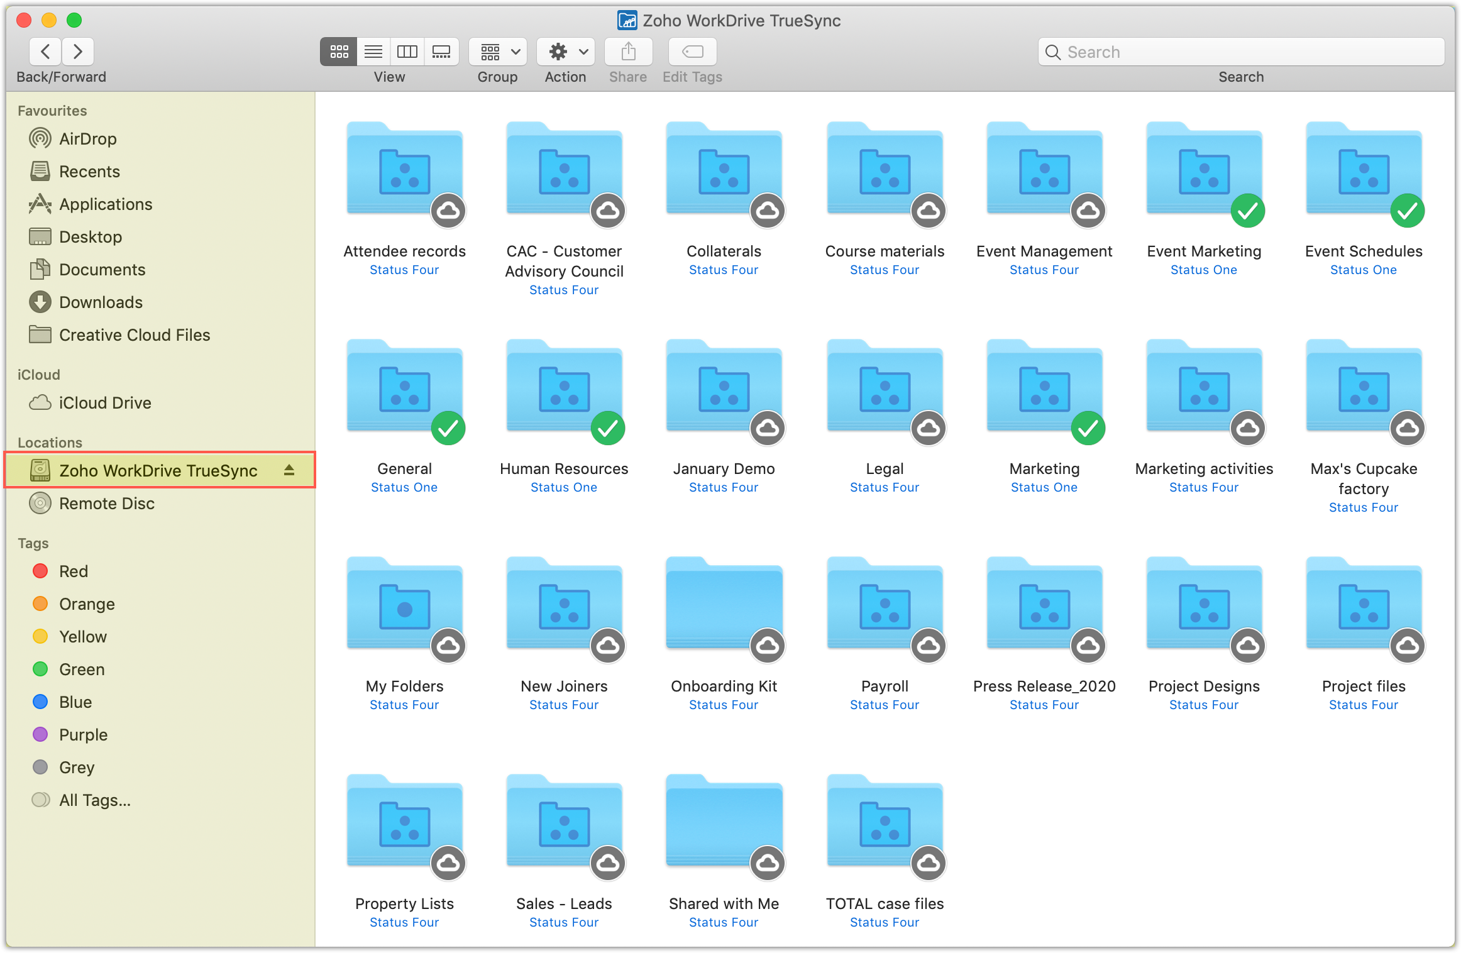Image resolution: width=1461 pixels, height=953 pixels.
Task: Switch to list view icon
Action: tap(373, 52)
